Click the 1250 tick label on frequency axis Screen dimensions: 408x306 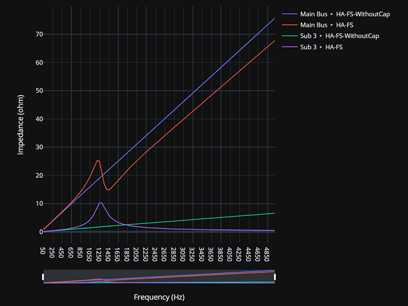(x=99, y=252)
